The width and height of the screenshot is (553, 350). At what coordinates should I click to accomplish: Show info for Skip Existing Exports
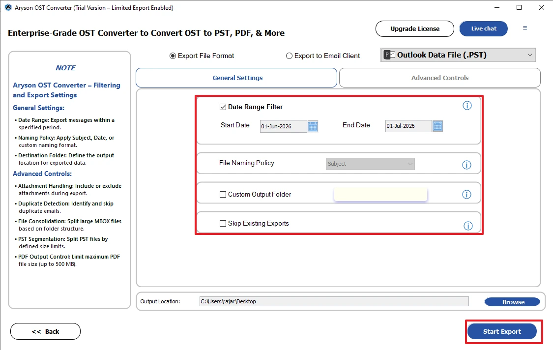click(x=468, y=226)
